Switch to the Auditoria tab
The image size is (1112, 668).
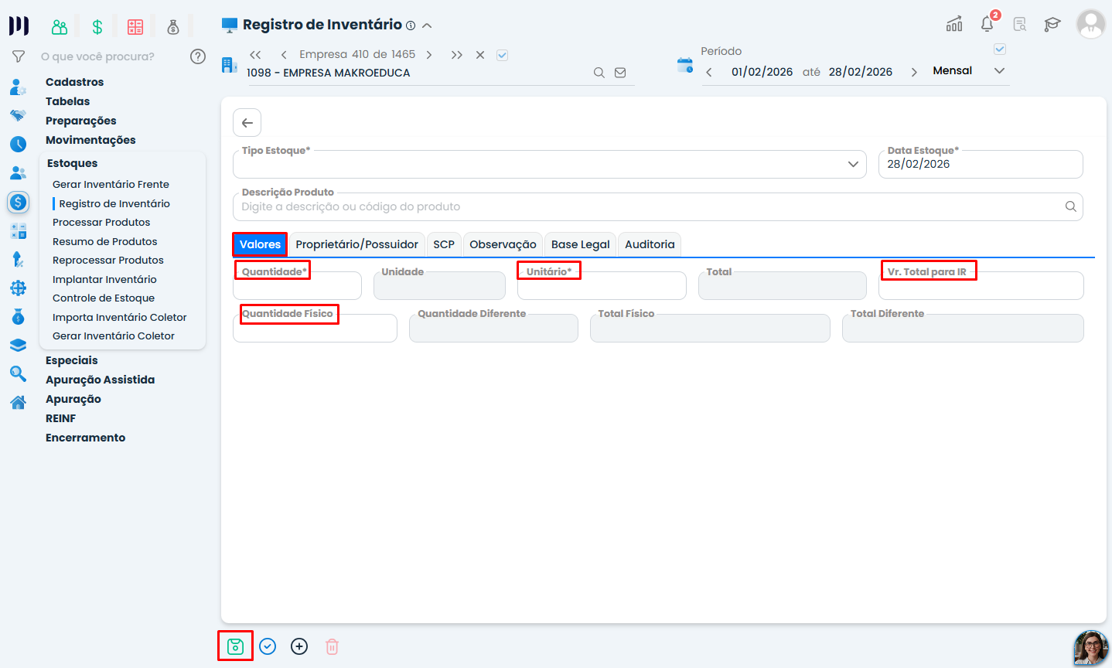tap(650, 244)
